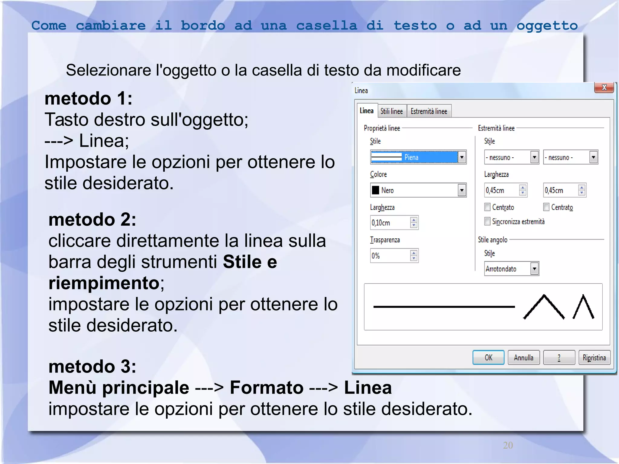Click the Annulla button
This screenshot has width=619, height=464.
tap(524, 358)
